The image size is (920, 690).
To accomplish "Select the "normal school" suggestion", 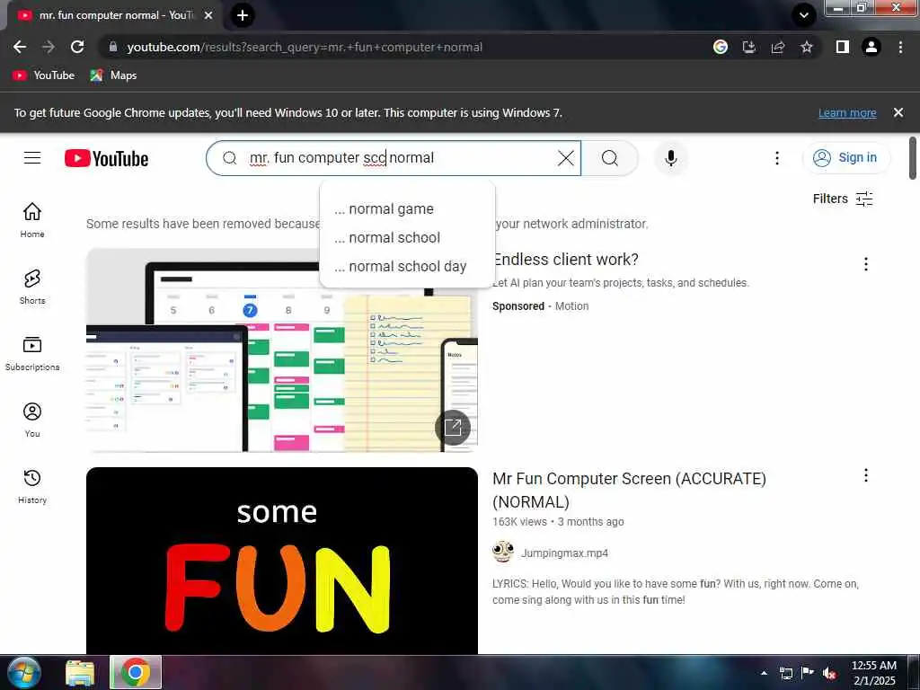I will pyautogui.click(x=407, y=237).
